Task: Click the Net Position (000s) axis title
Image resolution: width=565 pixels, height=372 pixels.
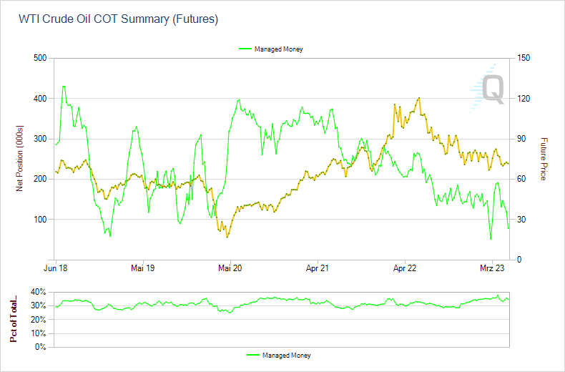Action: 19,159
